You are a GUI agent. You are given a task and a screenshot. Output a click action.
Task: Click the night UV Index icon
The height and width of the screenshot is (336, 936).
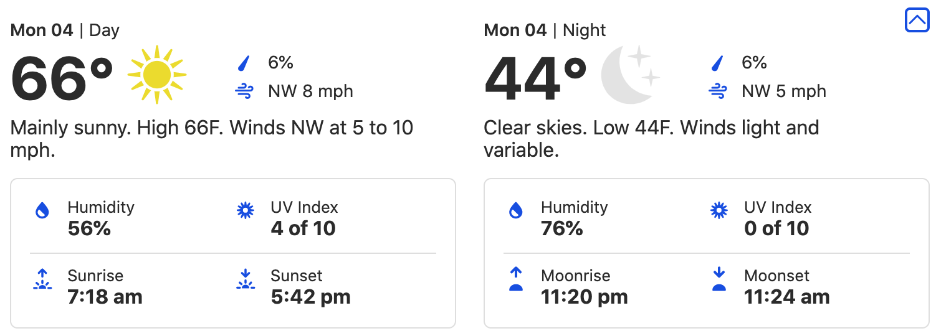coord(719,211)
